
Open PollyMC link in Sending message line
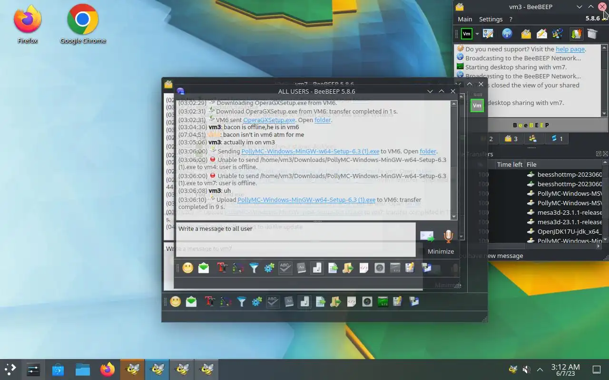coord(310,152)
